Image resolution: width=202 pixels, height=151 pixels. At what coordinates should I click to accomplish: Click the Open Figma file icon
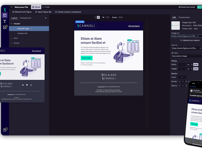click(36, 12)
